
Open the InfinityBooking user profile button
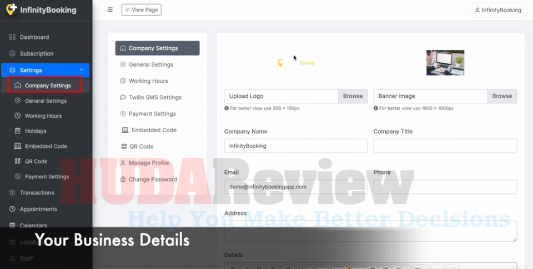pos(497,10)
